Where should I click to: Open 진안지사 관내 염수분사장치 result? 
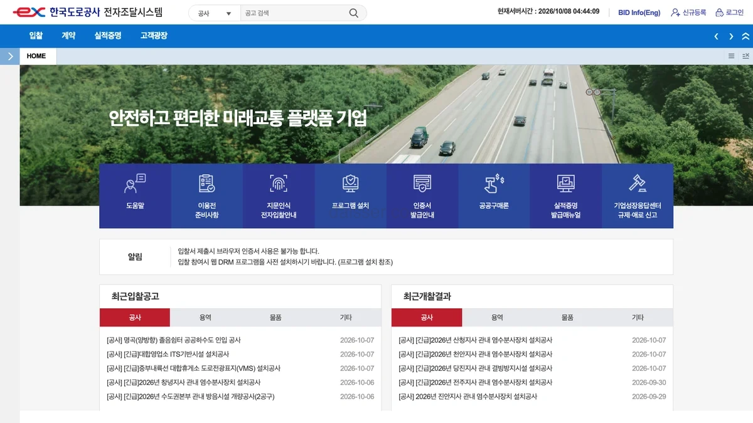[468, 397]
